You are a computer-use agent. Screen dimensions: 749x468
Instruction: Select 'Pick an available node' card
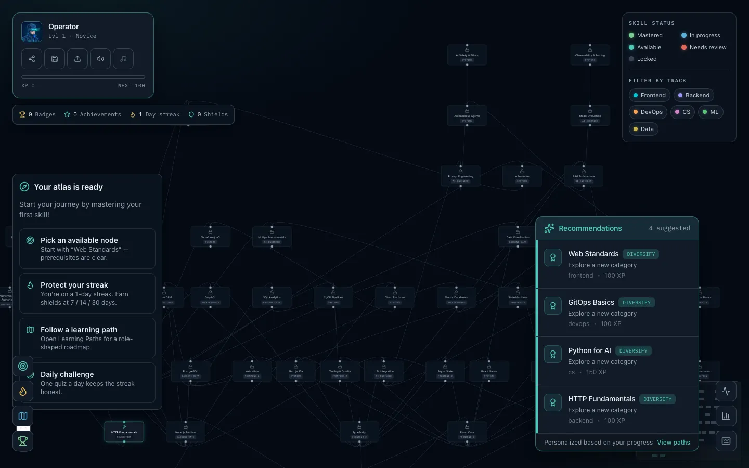[x=87, y=249]
